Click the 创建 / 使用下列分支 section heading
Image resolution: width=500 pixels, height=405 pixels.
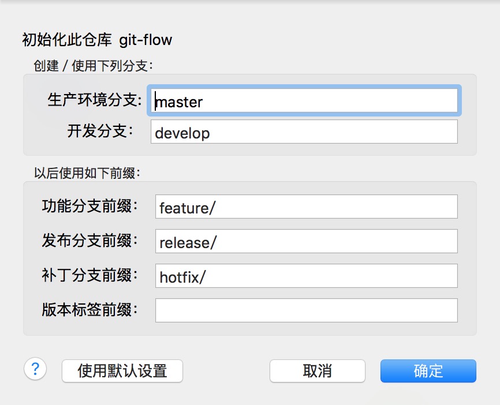click(94, 66)
